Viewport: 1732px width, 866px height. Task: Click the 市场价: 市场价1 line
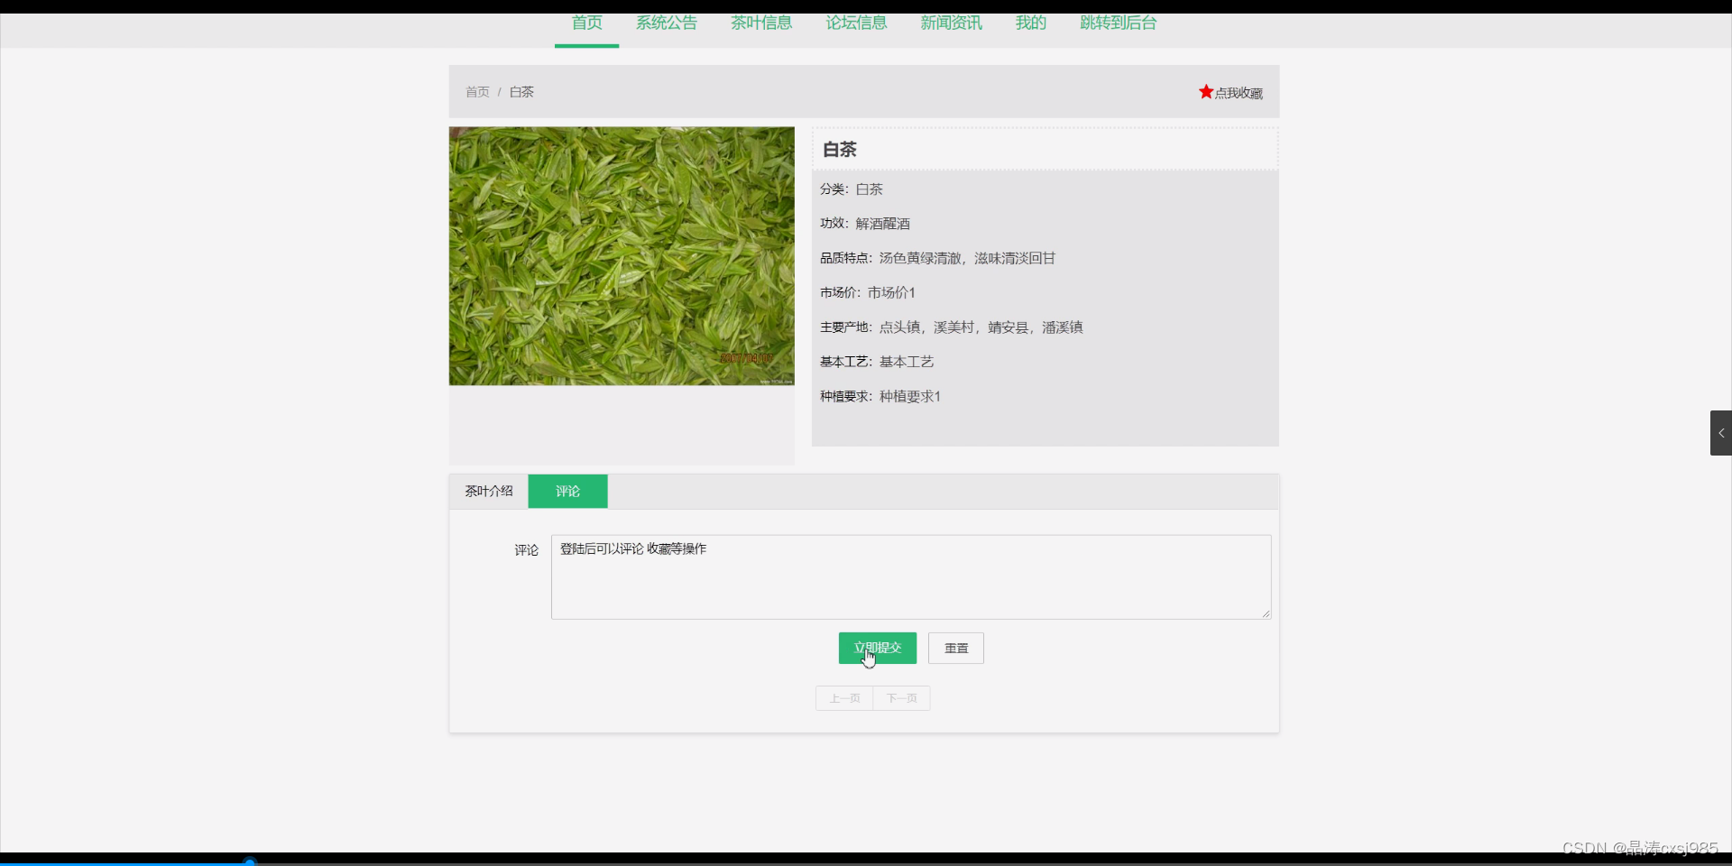tap(868, 292)
